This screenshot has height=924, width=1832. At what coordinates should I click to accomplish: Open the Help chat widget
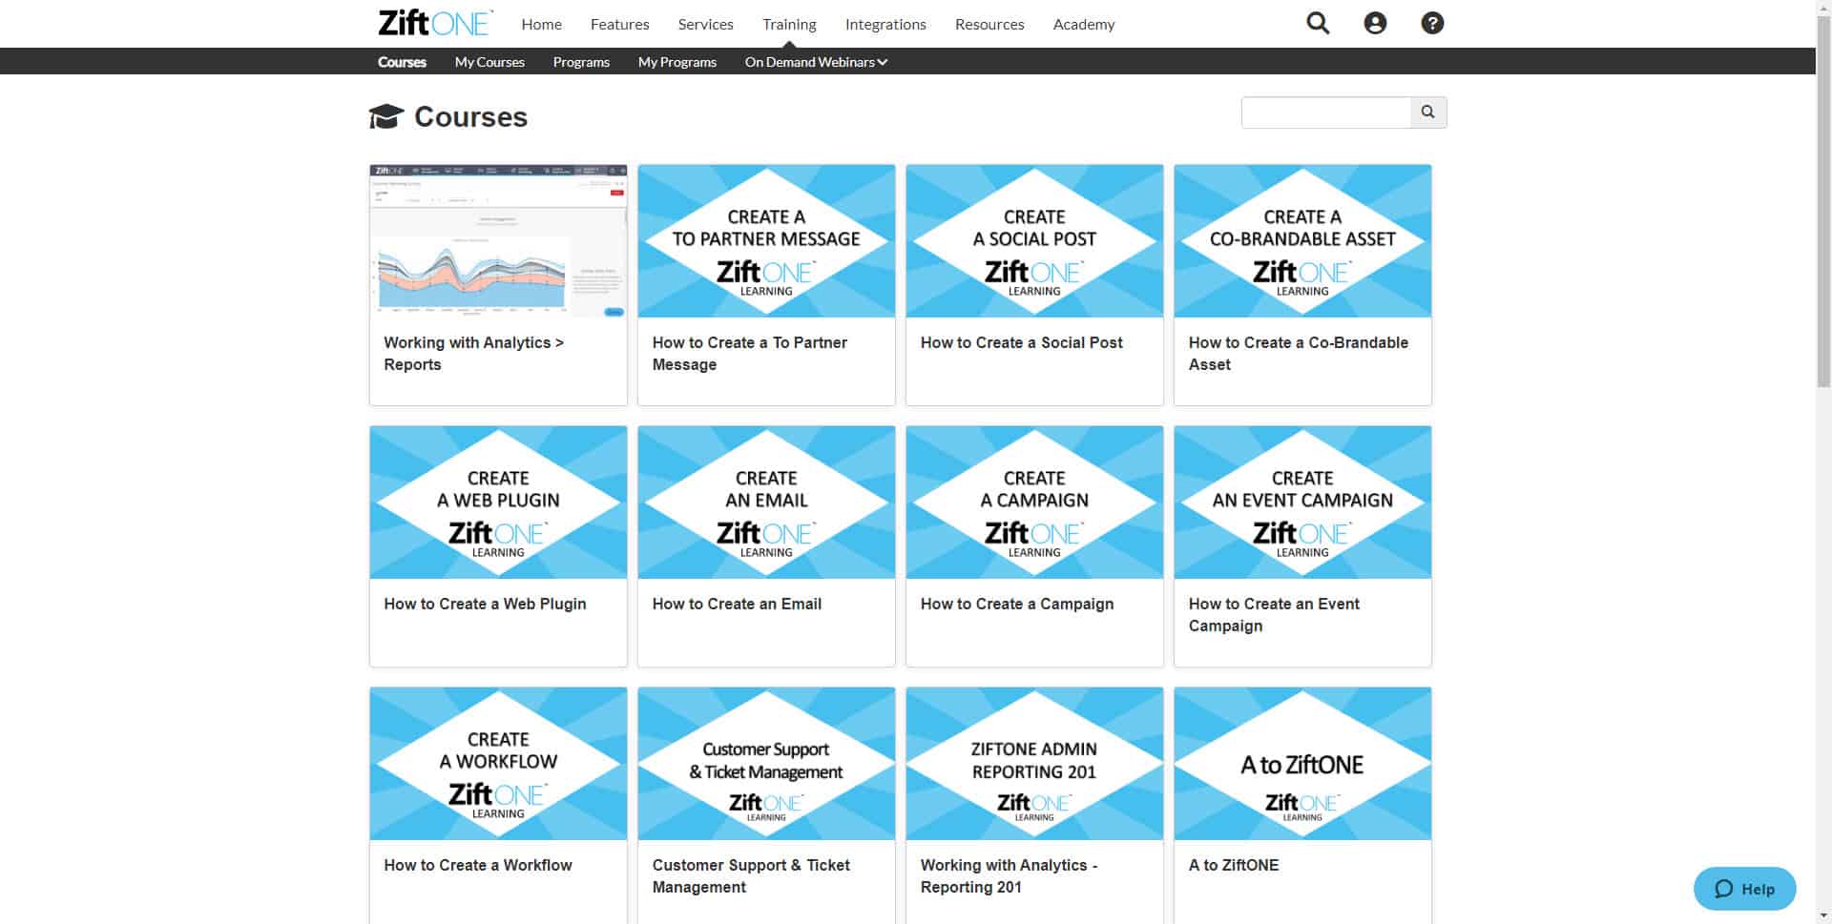pyautogui.click(x=1744, y=889)
